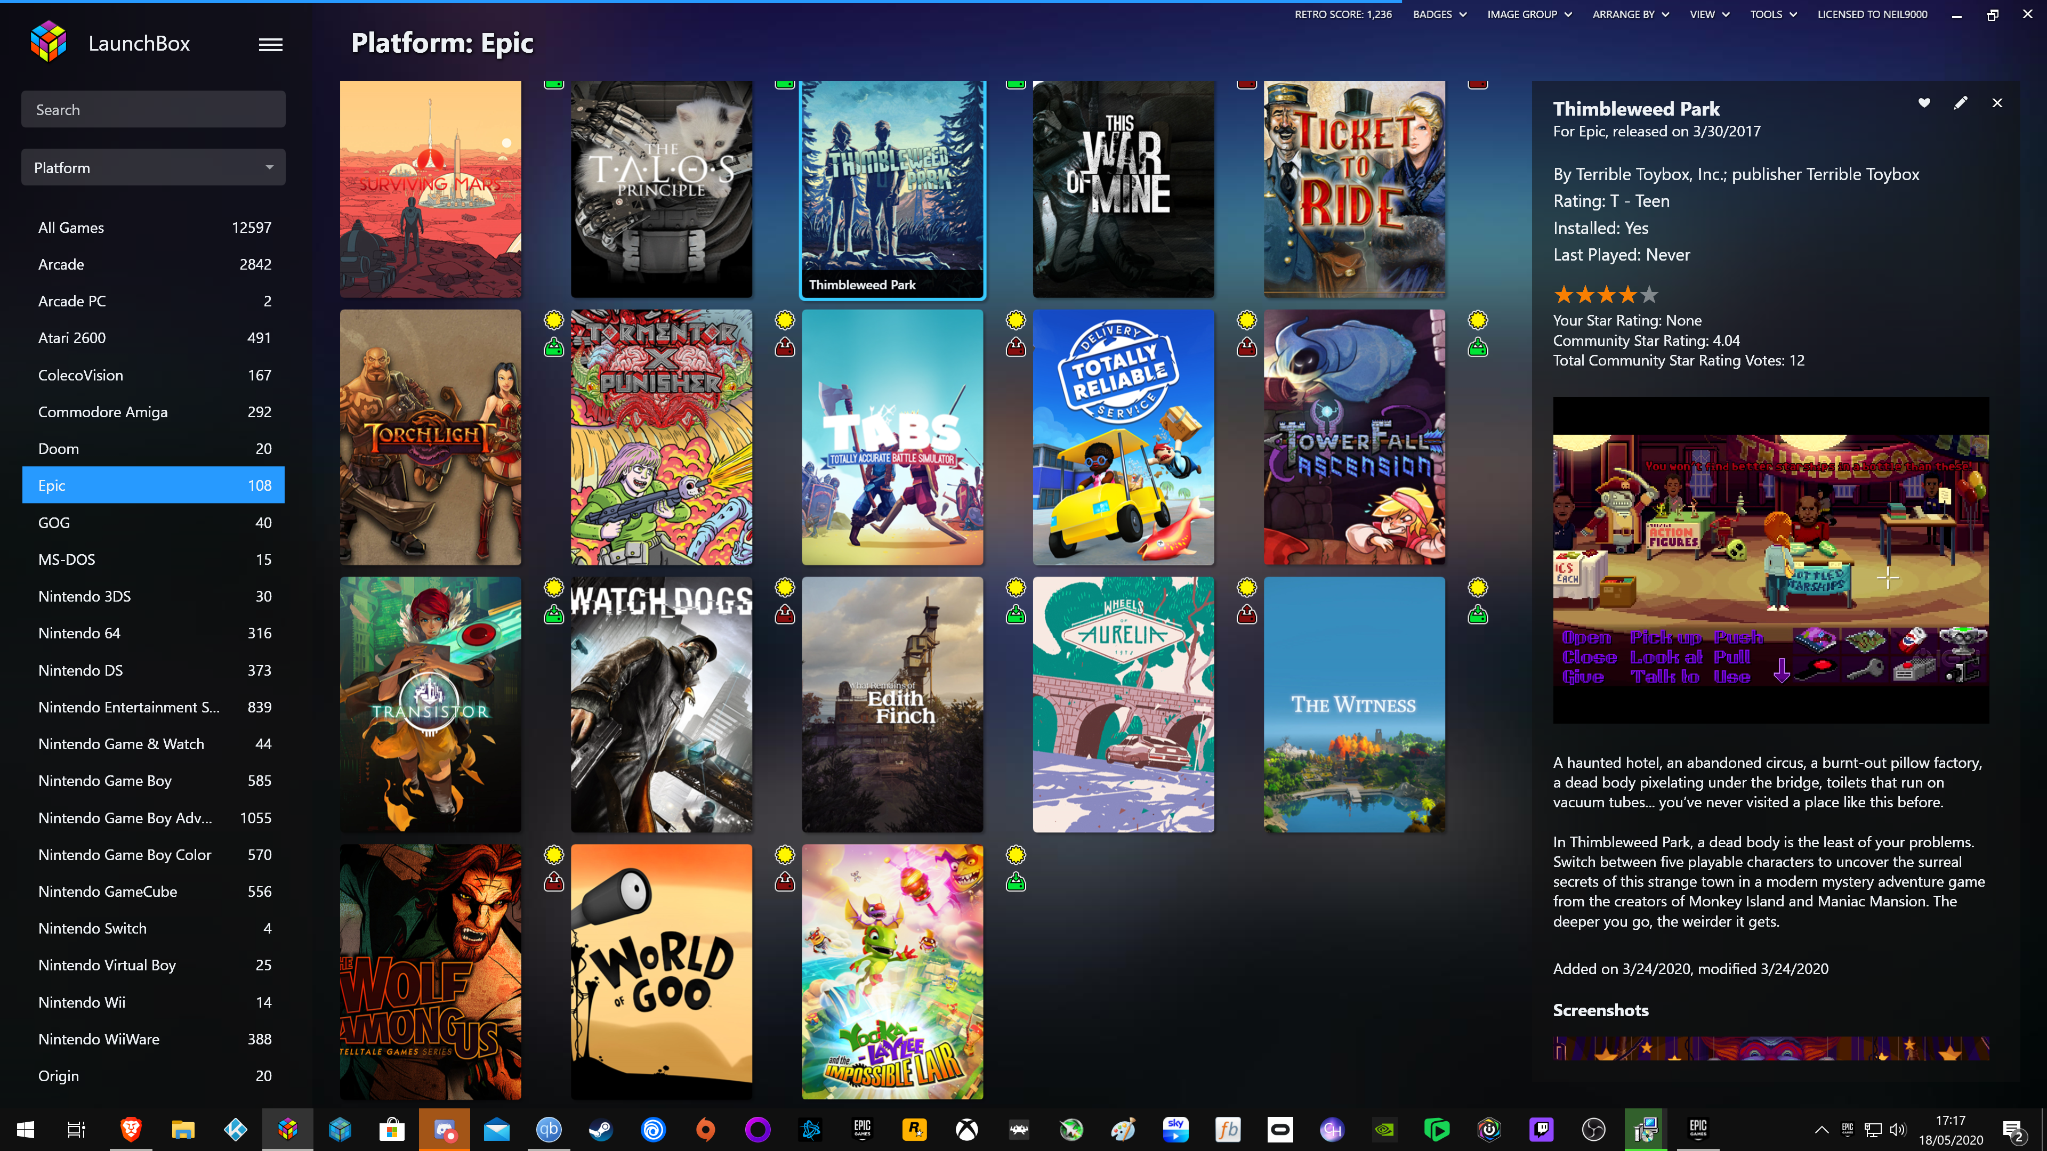The height and width of the screenshot is (1151, 2047).
Task: Favorite Thimbleweed Park with the heart icon
Action: pyautogui.click(x=1924, y=102)
